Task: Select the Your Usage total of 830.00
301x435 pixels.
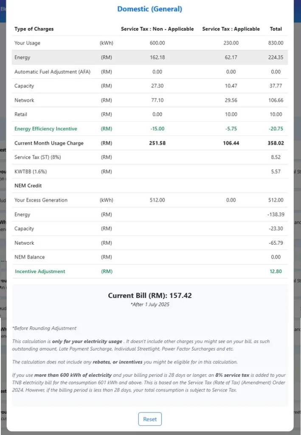Action: [276, 43]
